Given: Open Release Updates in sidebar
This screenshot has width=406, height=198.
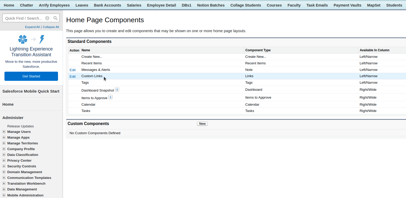Looking at the screenshot, I should [20, 126].
